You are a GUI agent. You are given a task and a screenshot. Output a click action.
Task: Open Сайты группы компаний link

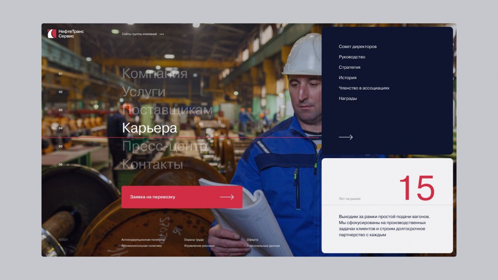click(x=139, y=34)
